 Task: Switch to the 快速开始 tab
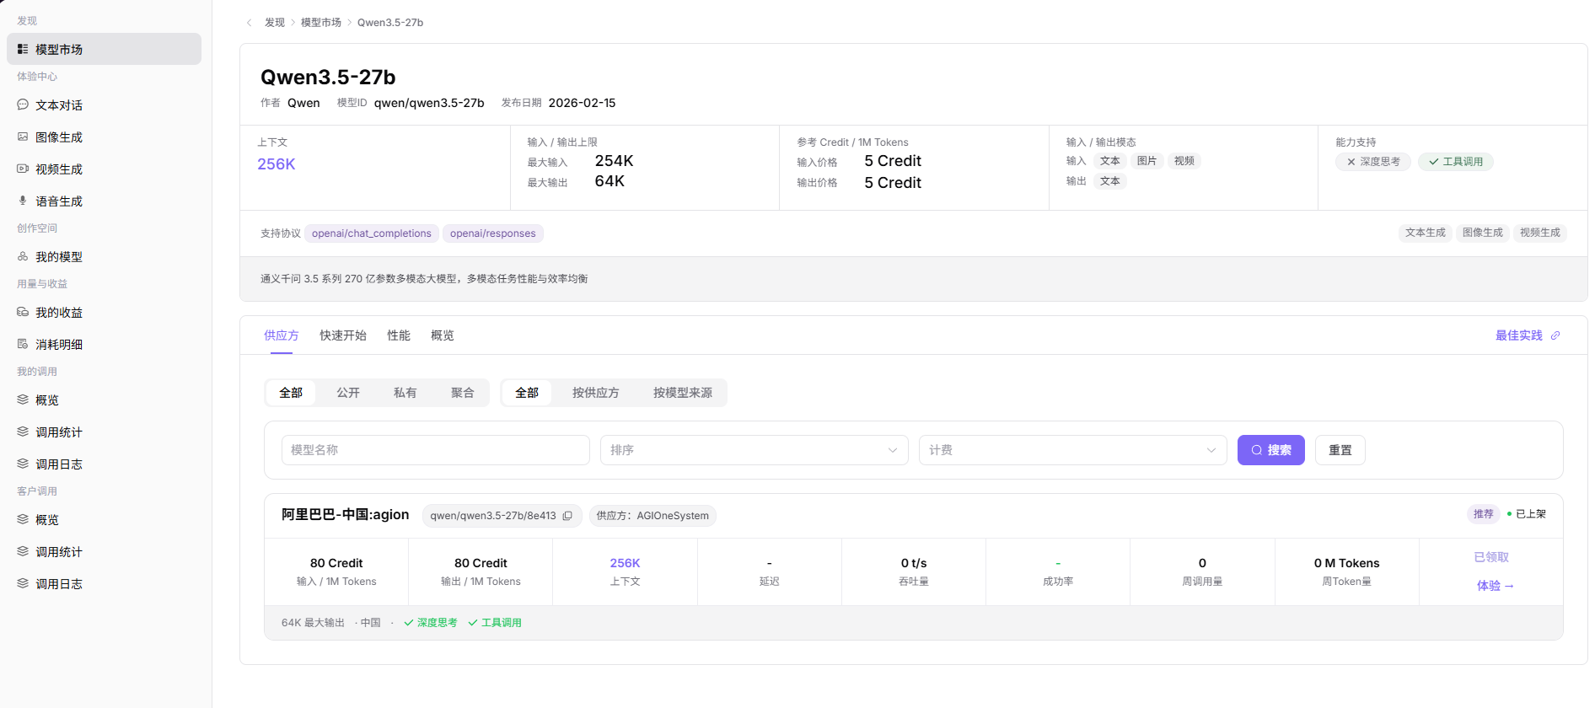point(343,335)
